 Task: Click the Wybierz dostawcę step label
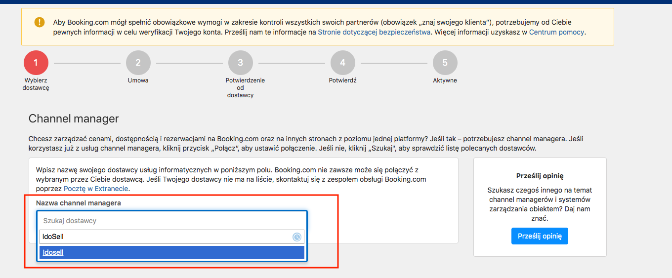click(x=36, y=84)
